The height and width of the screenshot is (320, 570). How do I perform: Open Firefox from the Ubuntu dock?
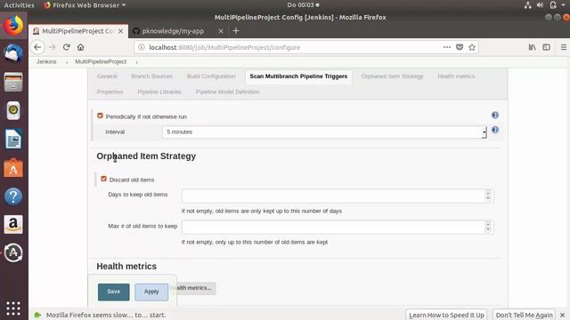[13, 26]
